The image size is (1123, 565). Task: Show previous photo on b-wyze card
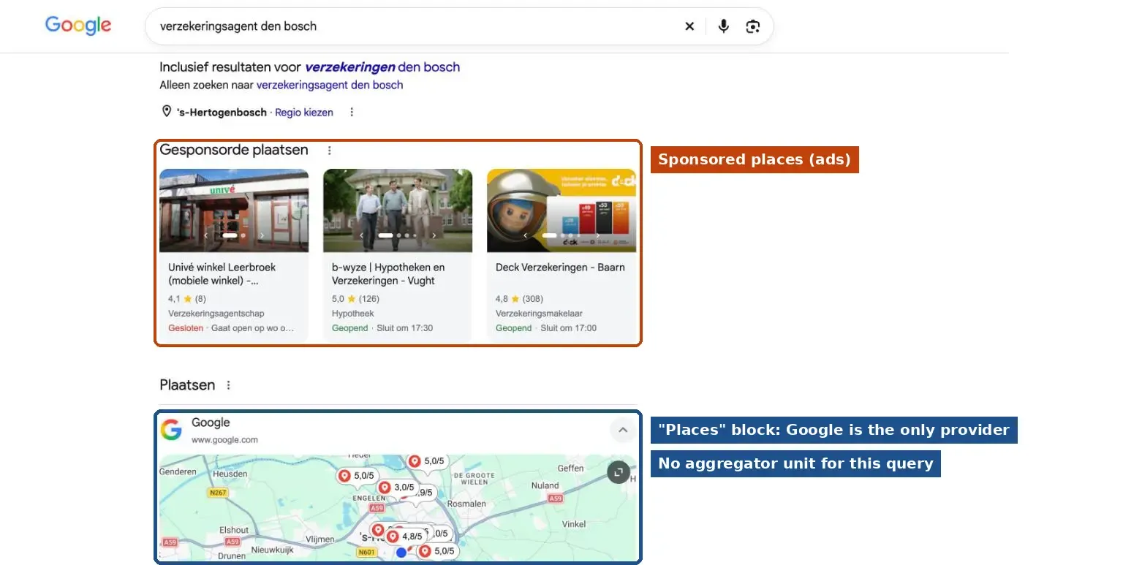pos(363,235)
